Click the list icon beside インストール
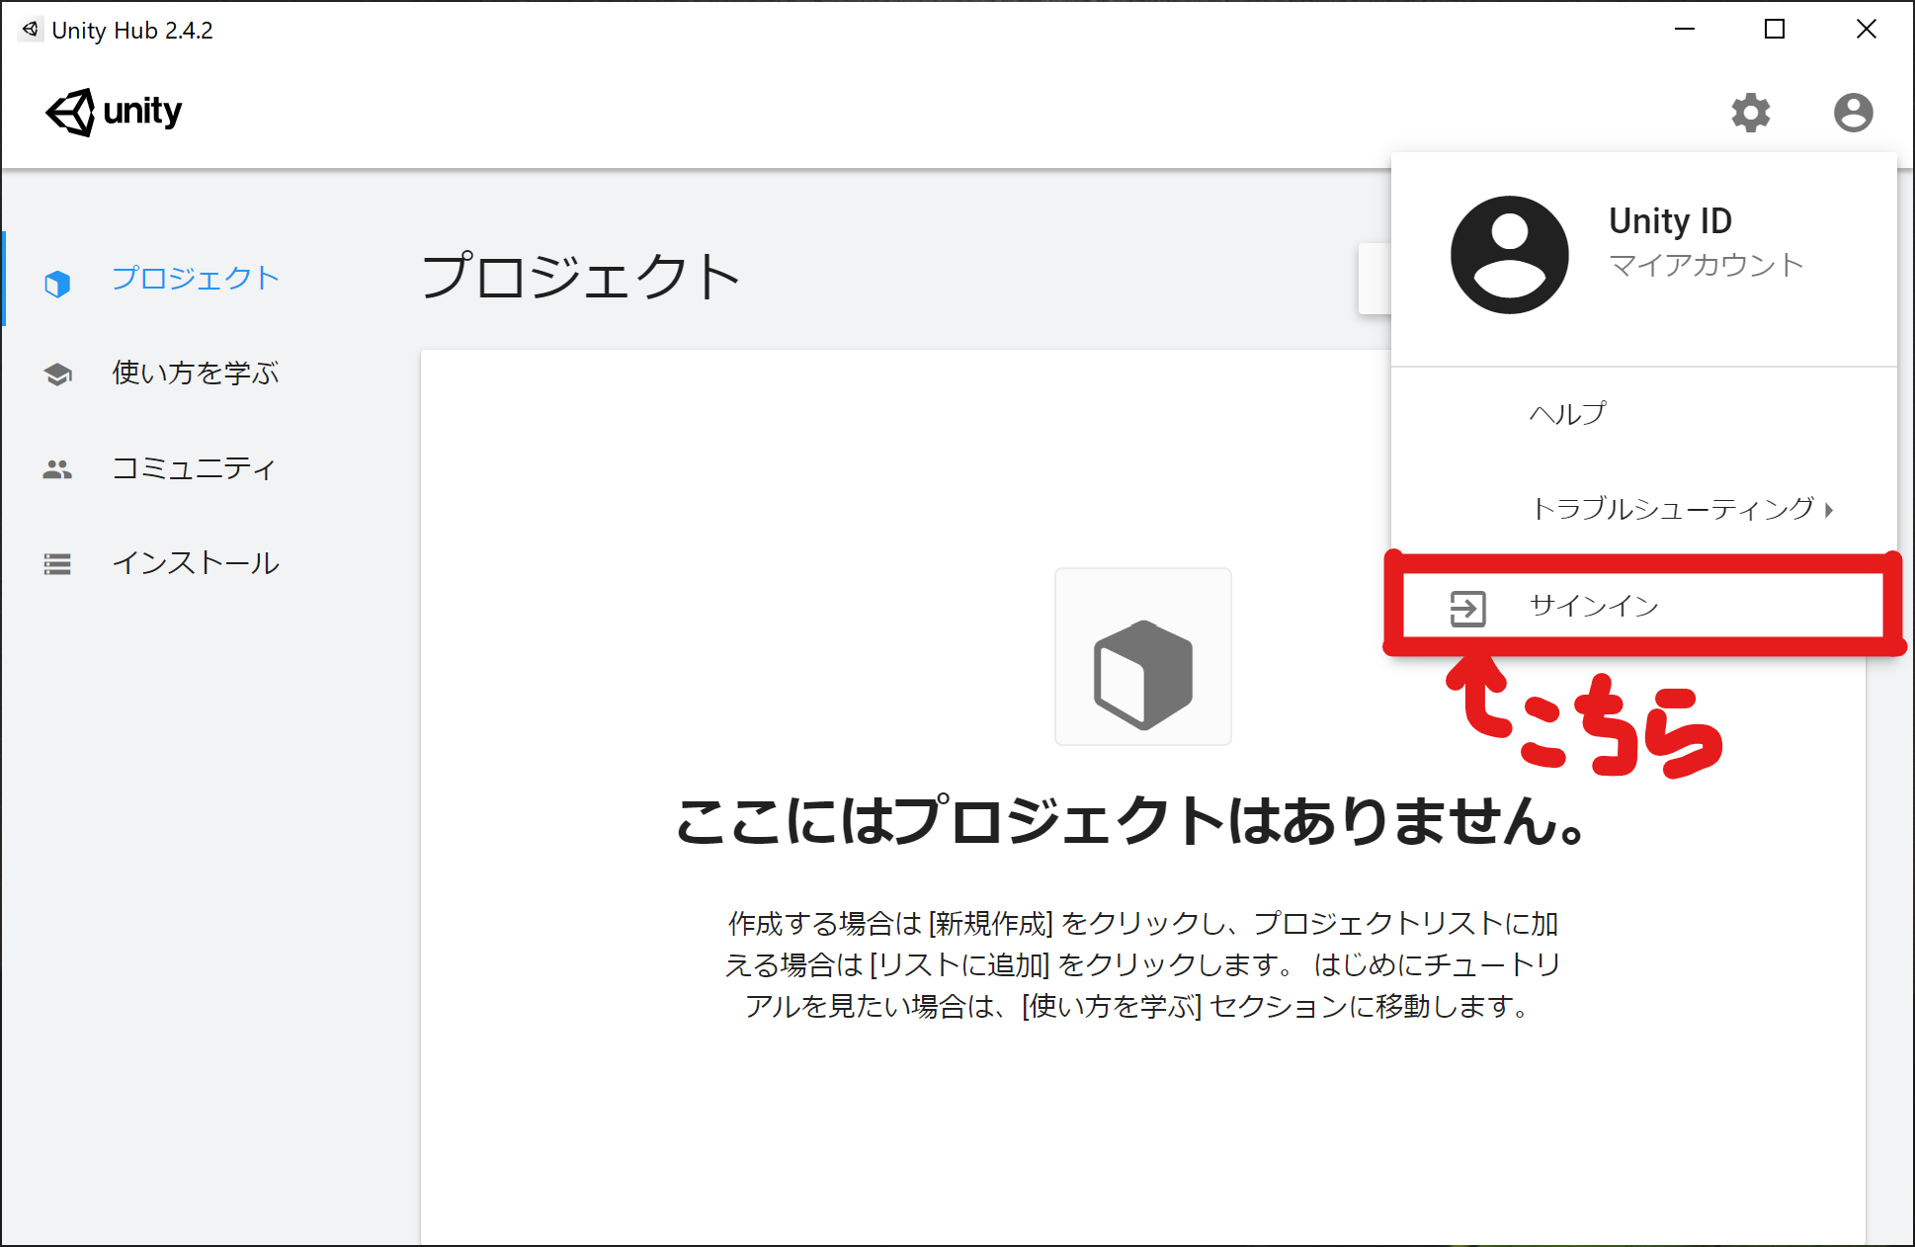The image size is (1915, 1247). click(x=57, y=563)
